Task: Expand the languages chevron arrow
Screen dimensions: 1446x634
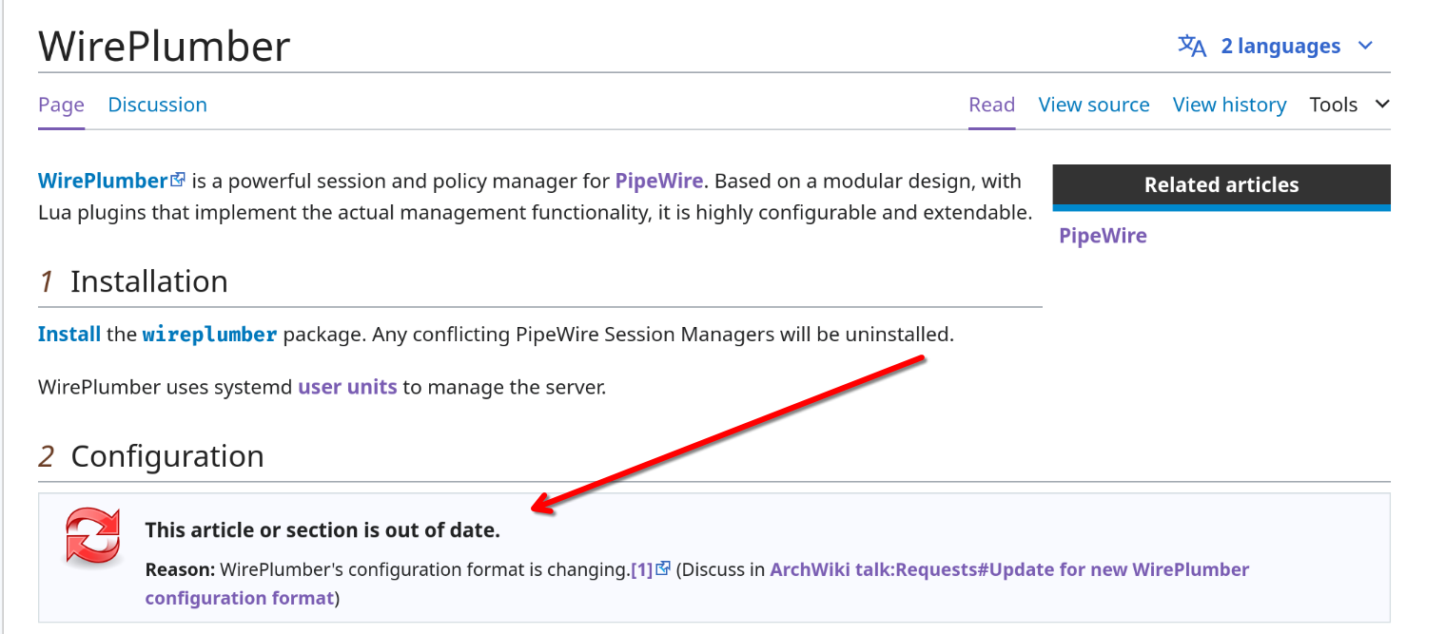Action: [x=1365, y=46]
